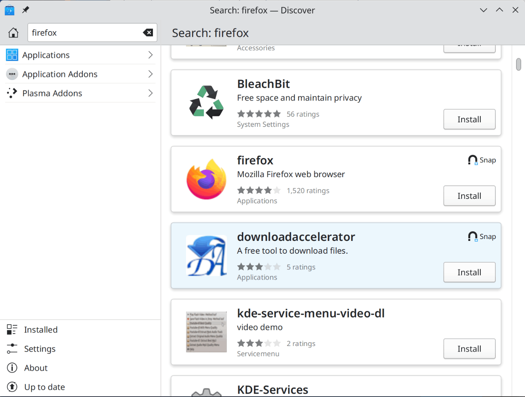Click the Servicemenu category label
The image size is (525, 397).
pos(258,354)
